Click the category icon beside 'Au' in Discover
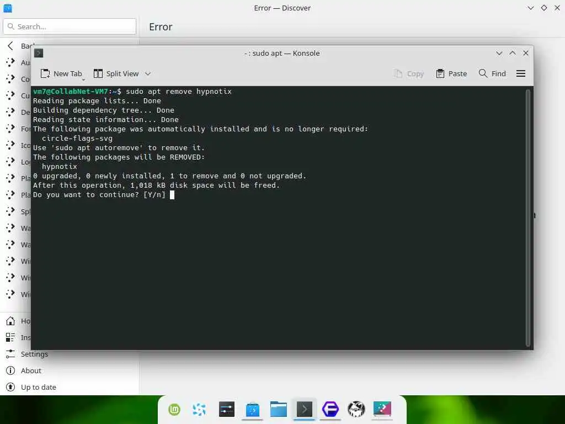The width and height of the screenshot is (565, 424). pyautogui.click(x=10, y=62)
